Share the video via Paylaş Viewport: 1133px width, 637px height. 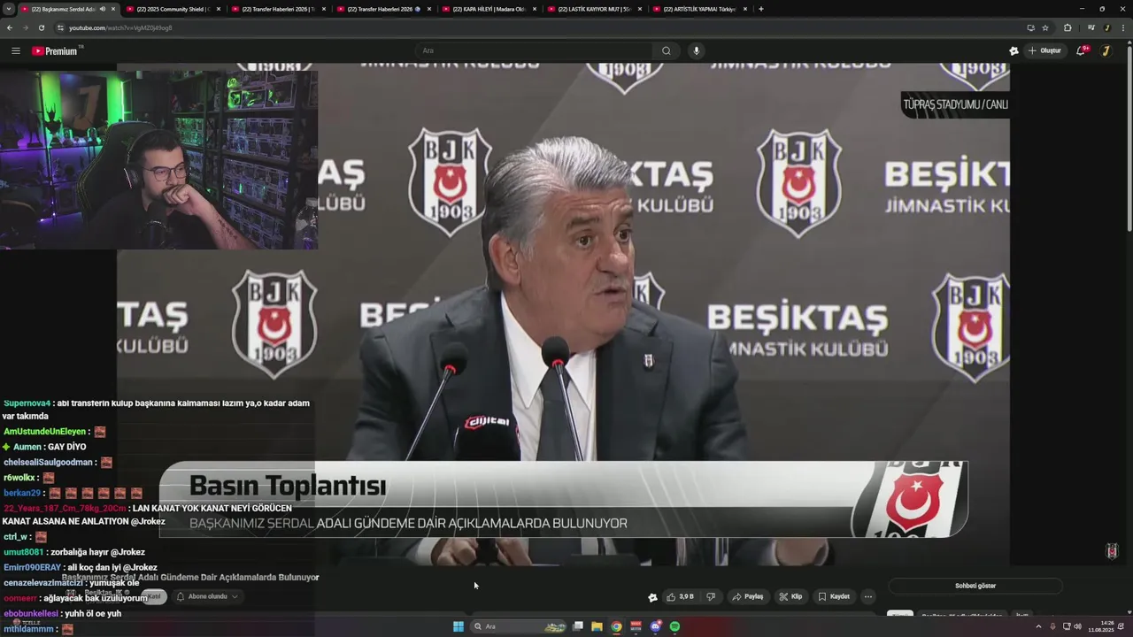pyautogui.click(x=748, y=596)
